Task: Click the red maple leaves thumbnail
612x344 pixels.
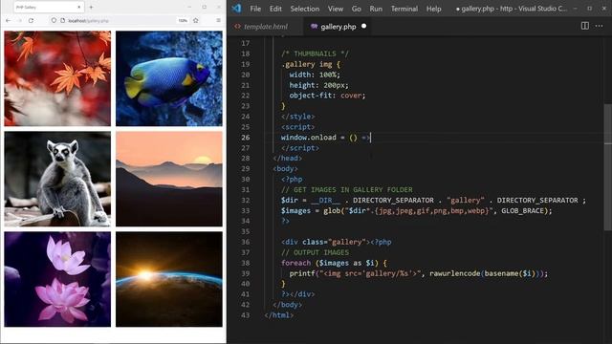Action: coord(57,78)
